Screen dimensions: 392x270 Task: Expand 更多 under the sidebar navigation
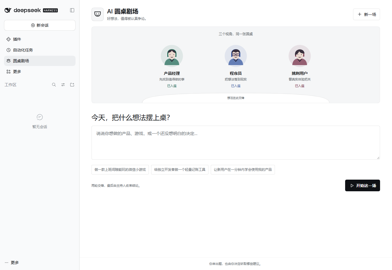pyautogui.click(x=40, y=72)
